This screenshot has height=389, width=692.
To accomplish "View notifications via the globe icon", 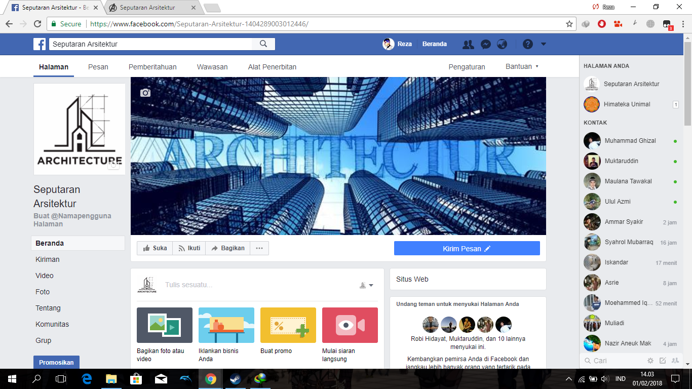I will pos(502,44).
